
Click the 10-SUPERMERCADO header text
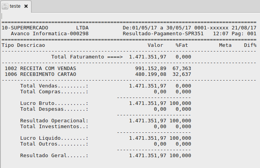point(25,28)
